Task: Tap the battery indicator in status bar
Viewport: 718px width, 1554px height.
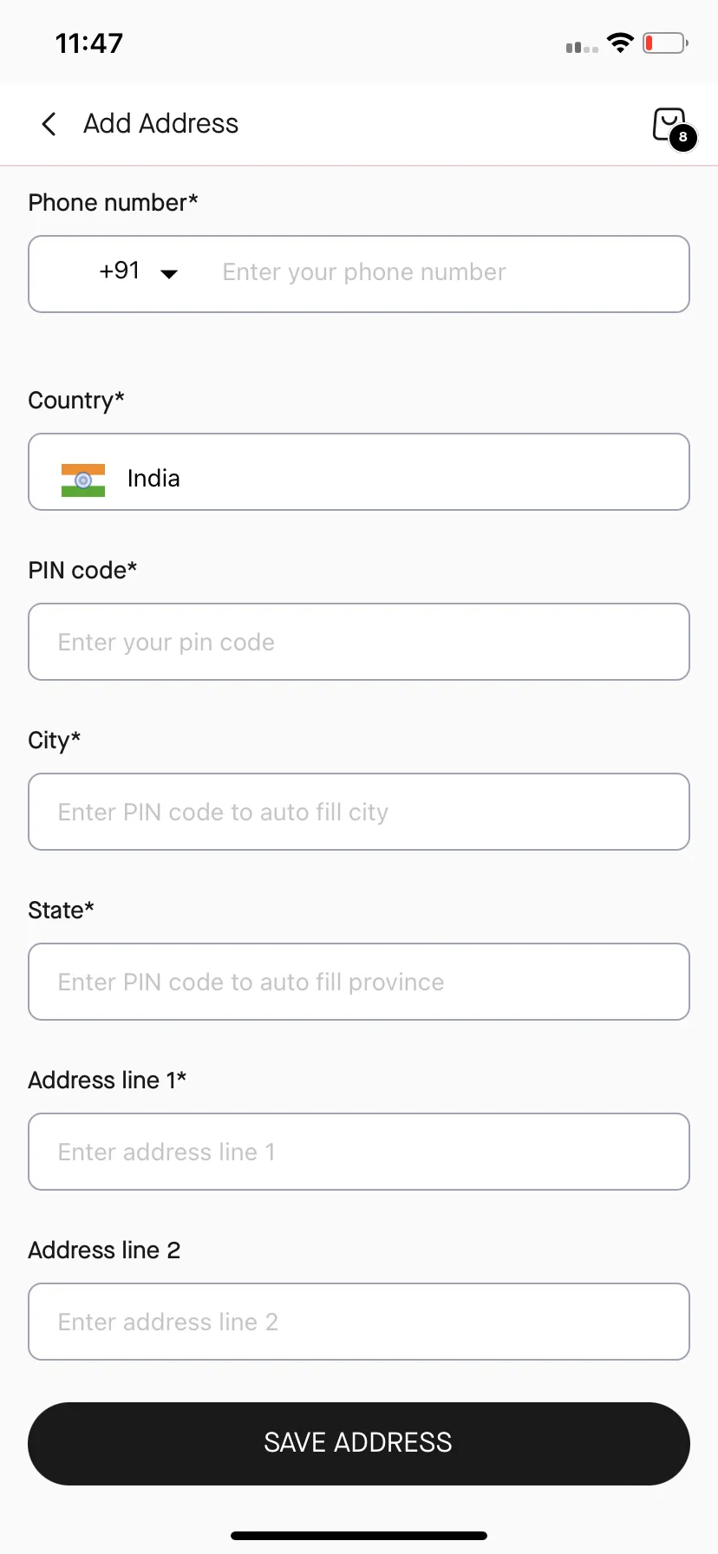Action: tap(665, 42)
